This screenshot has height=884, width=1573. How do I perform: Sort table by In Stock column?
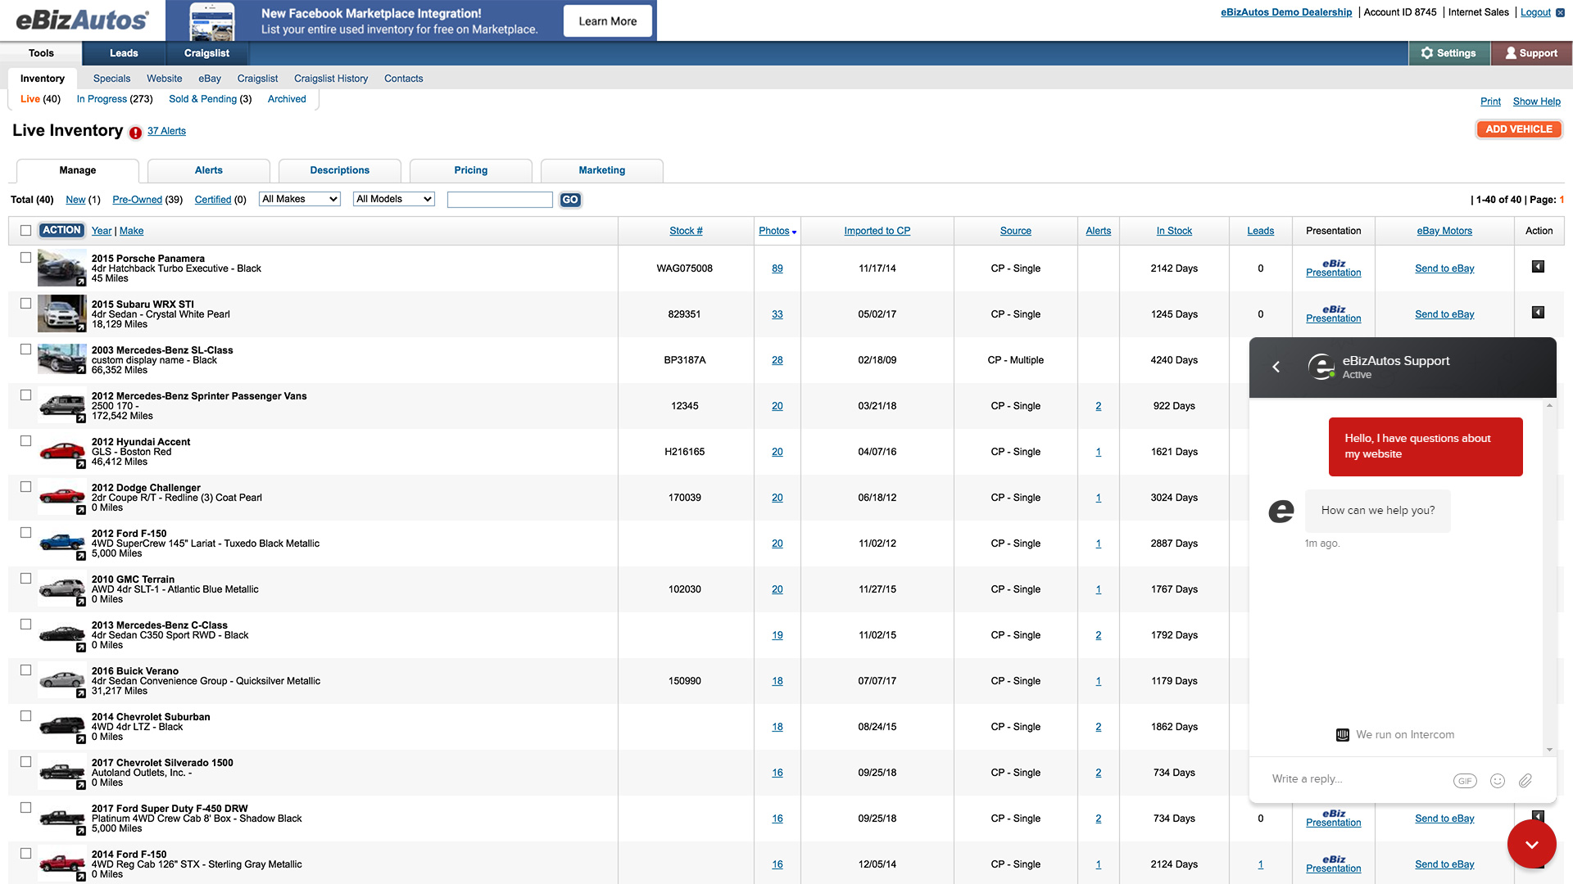pyautogui.click(x=1174, y=231)
